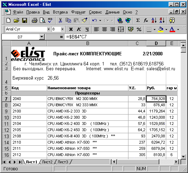The image size is (188, 173).
Task: Redo the last undone action
Action: pyautogui.click(x=106, y=20)
